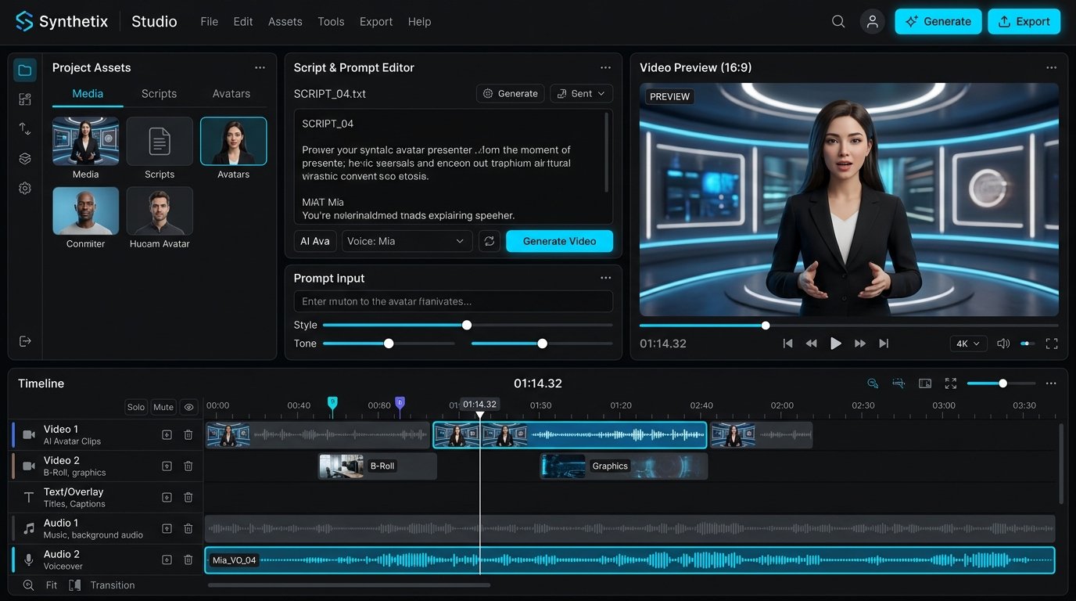
Task: Open the 4K resolution dropdown
Action: click(x=969, y=344)
